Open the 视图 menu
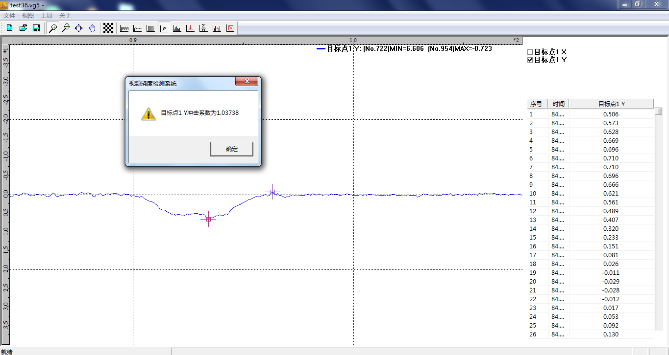 pyautogui.click(x=28, y=16)
